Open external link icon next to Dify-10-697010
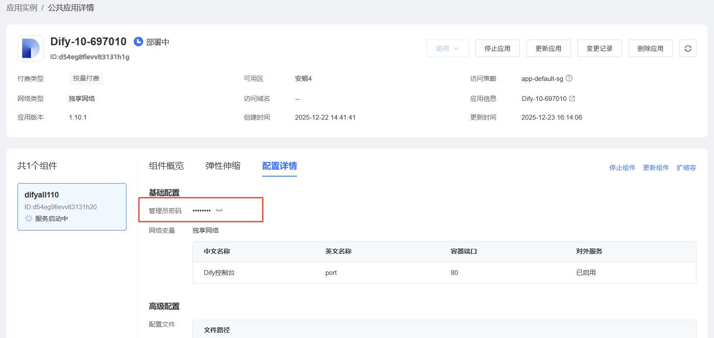Screen dimensions: 714x338 572,99
